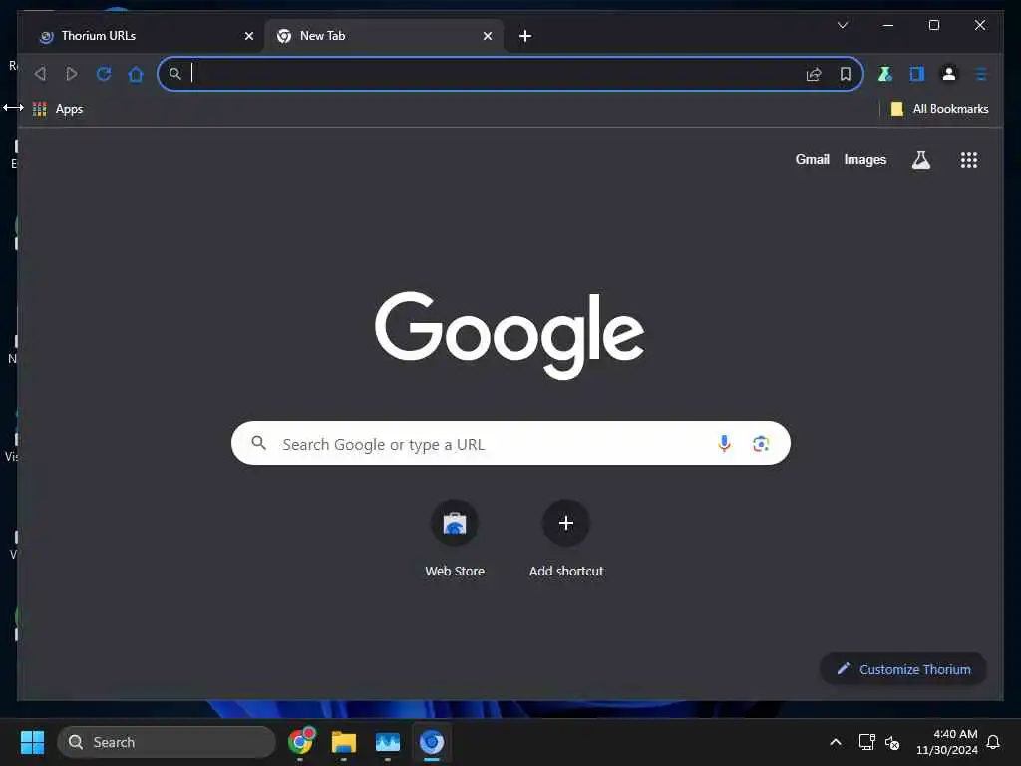The height and width of the screenshot is (766, 1021).
Task: Open the clock showing 4:40 AM
Action: pos(947,742)
